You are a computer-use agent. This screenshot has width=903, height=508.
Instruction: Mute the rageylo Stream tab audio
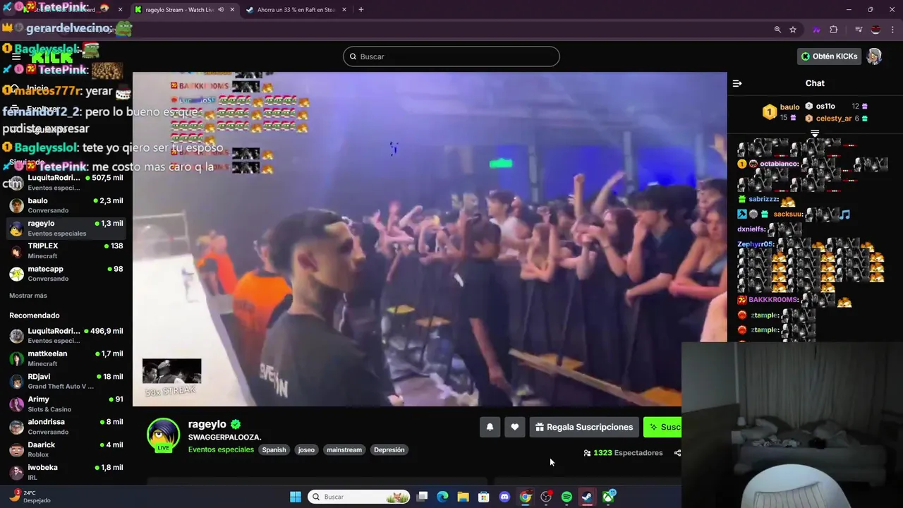click(x=221, y=10)
